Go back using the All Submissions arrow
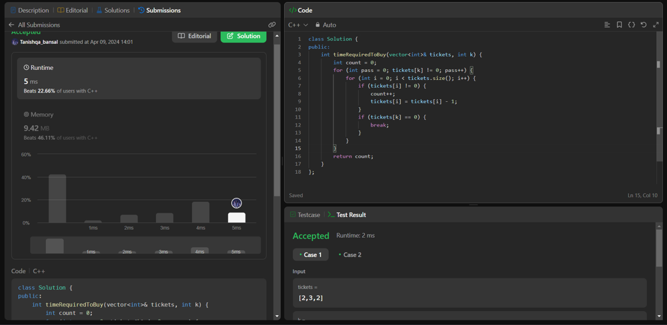The image size is (667, 325). (11, 25)
